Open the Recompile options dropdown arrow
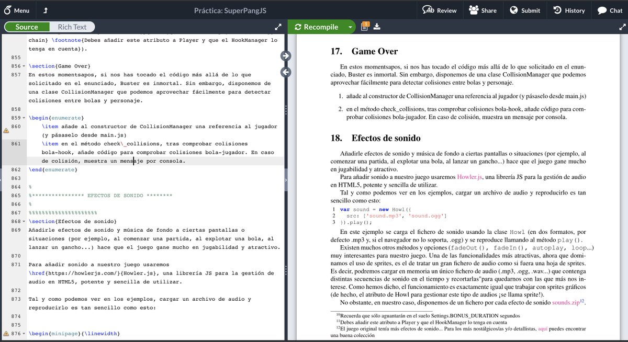Viewport: 628px width, 342px height. [x=350, y=27]
